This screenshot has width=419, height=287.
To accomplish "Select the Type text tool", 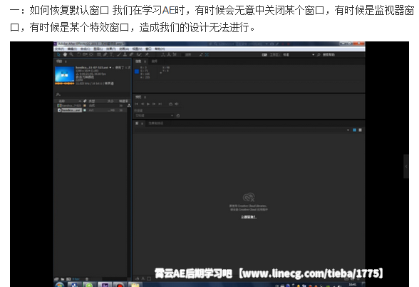I will click(x=111, y=54).
